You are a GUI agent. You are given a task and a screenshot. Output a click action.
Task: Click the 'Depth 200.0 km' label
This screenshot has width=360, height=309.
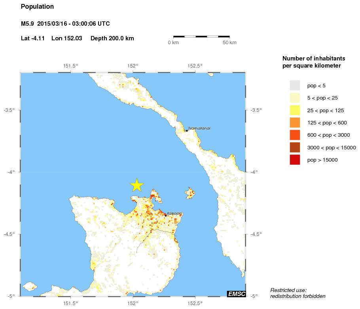[112, 38]
